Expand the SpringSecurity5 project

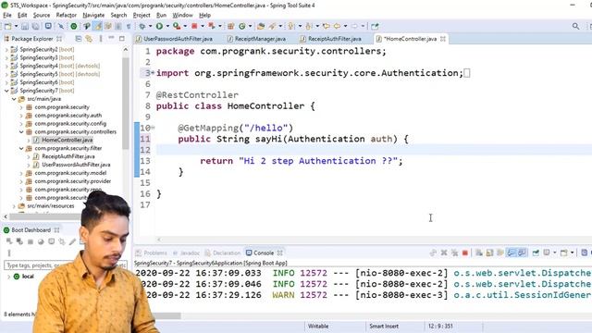pyautogui.click(x=6, y=74)
